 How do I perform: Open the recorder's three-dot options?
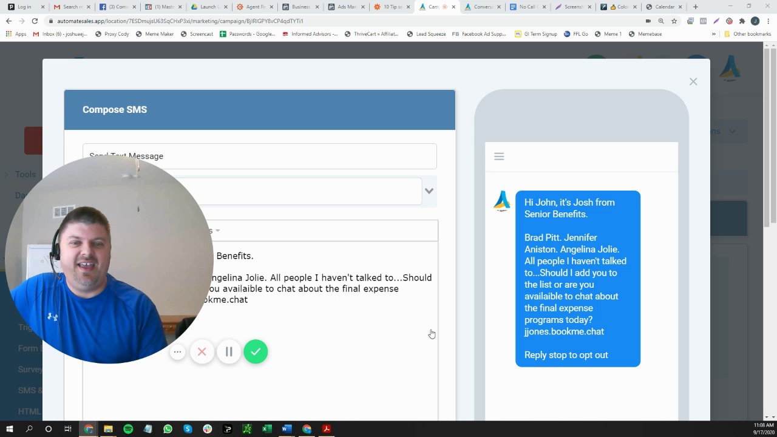point(177,351)
